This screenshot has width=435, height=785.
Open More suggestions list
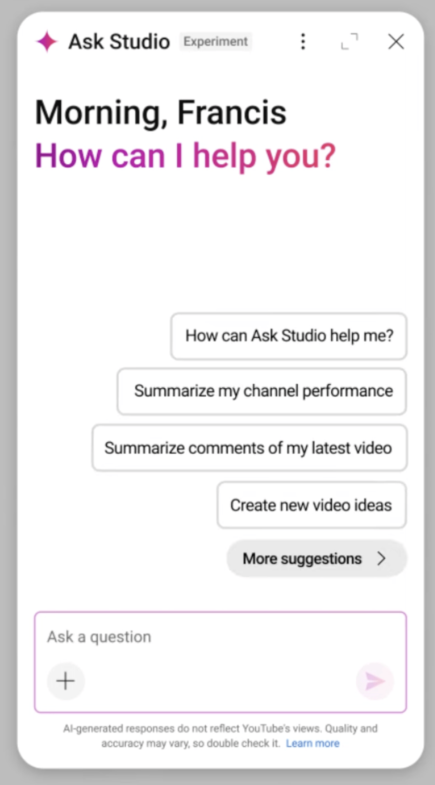point(303,558)
